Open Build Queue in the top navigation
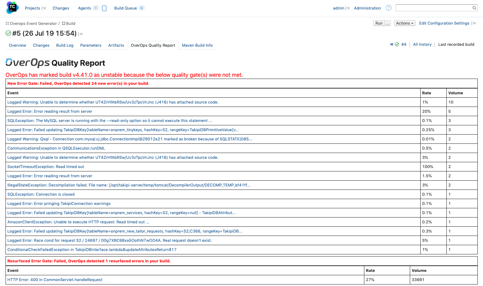483x286 pixels. click(125, 8)
